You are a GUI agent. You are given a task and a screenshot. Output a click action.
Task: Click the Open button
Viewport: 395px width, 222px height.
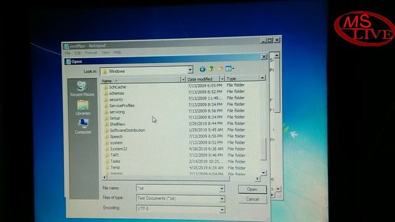coord(252,189)
